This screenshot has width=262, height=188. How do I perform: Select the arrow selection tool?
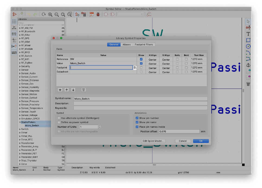pos(248,21)
